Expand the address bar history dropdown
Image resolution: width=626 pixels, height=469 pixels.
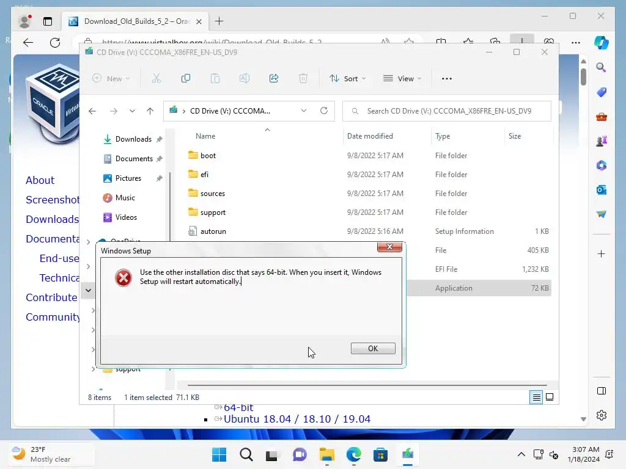pos(304,111)
